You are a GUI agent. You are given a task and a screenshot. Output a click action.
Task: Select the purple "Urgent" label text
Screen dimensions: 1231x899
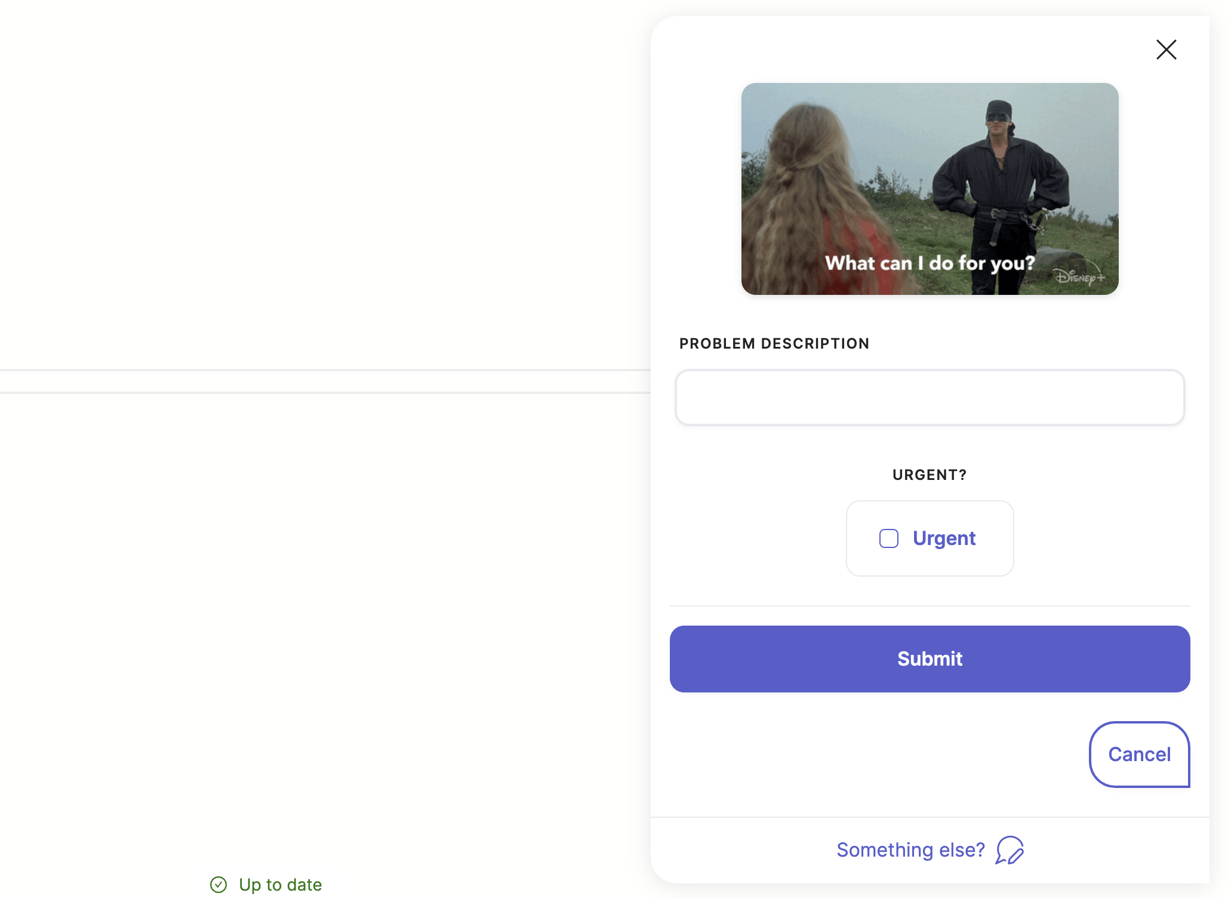pos(944,538)
